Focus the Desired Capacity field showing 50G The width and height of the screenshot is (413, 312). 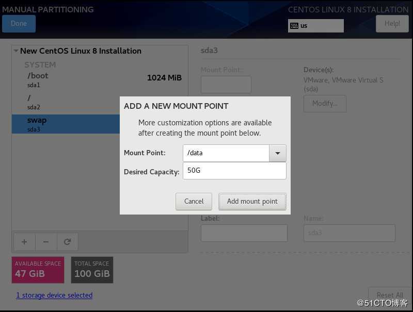click(234, 171)
